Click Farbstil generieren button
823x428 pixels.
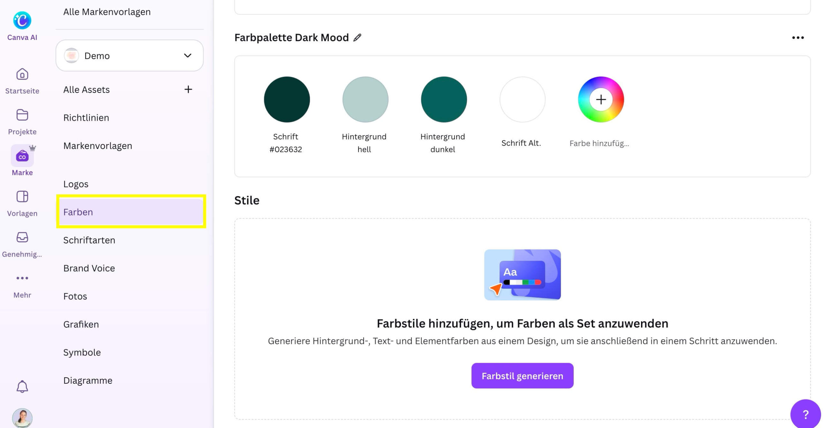tap(522, 376)
